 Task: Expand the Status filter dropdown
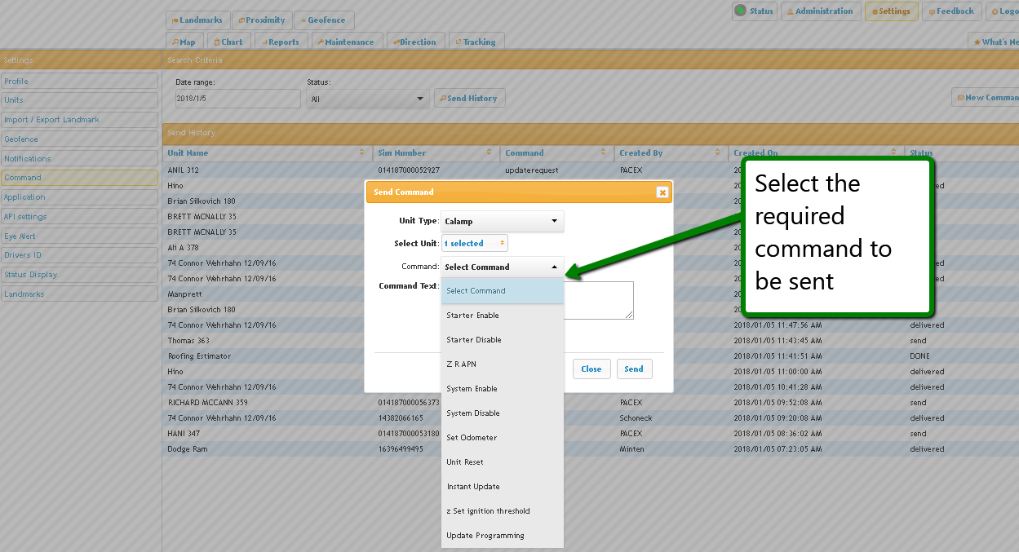[x=367, y=99]
